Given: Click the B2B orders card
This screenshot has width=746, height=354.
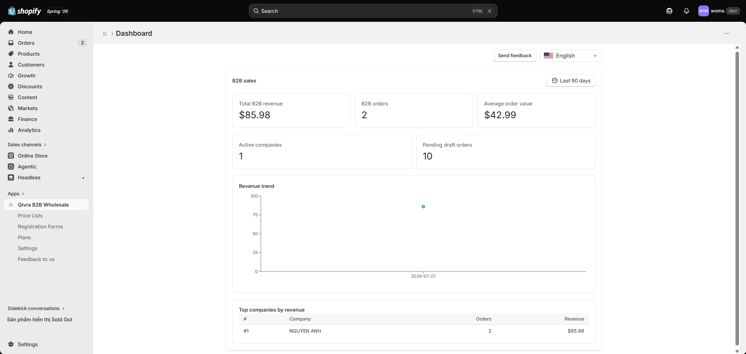Looking at the screenshot, I should pos(414,110).
